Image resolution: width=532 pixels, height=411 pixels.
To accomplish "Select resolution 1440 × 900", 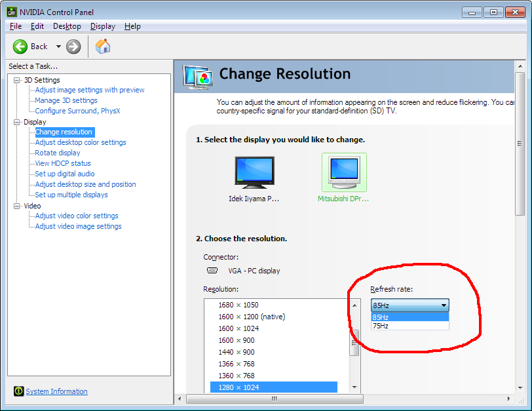I will pyautogui.click(x=237, y=352).
